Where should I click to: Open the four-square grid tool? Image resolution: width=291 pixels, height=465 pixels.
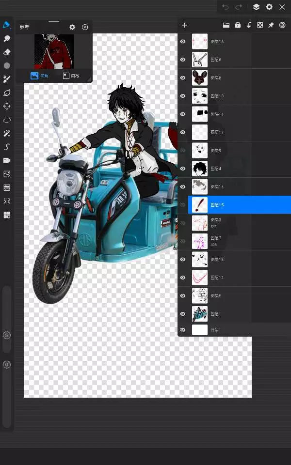[x=6, y=215]
